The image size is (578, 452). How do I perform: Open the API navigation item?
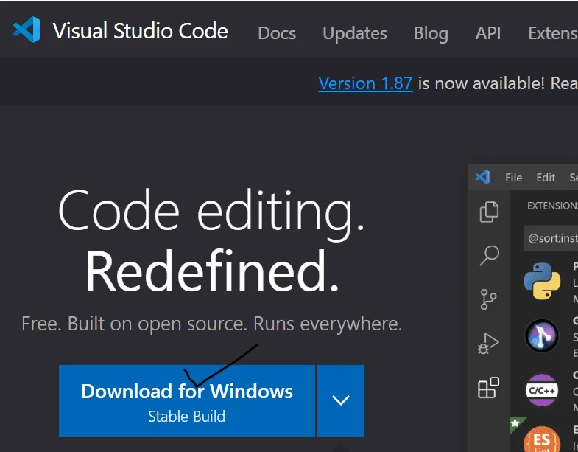[488, 33]
